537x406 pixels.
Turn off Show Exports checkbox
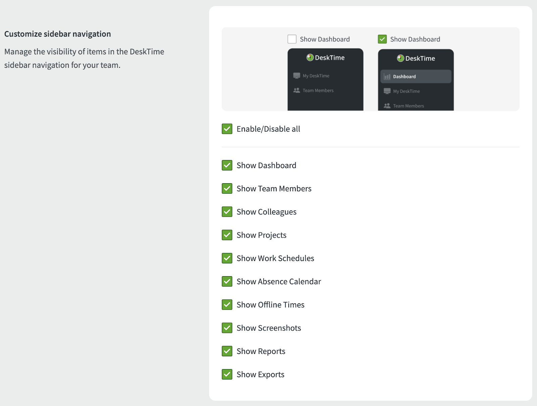point(227,374)
